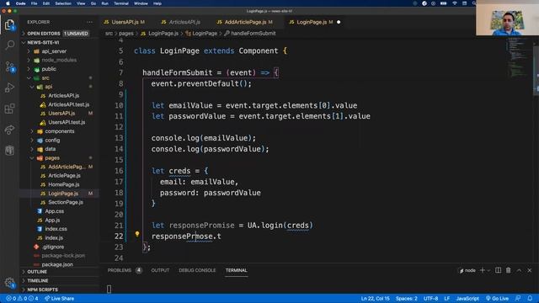Open the Extensions view
The image size is (539, 303).
click(9, 109)
